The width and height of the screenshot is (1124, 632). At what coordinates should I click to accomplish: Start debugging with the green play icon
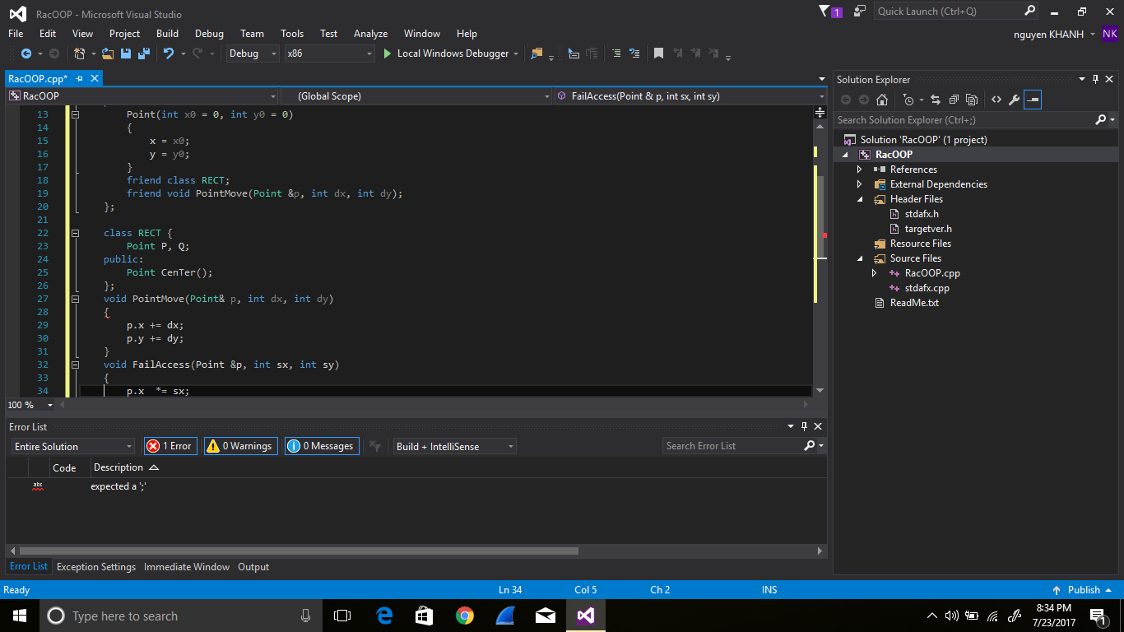tap(388, 53)
